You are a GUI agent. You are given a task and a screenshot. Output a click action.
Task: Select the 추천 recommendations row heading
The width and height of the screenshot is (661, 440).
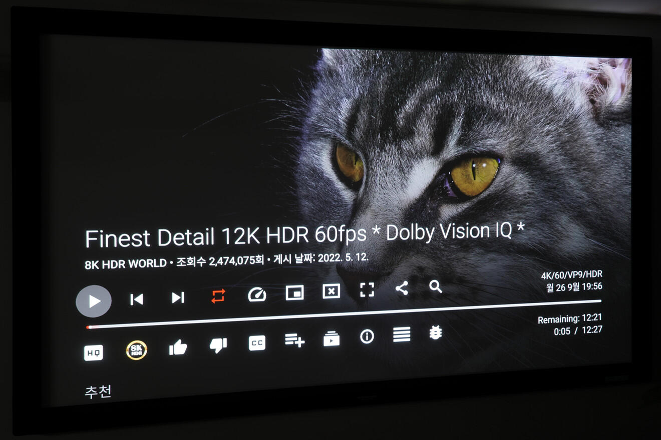pyautogui.click(x=98, y=391)
